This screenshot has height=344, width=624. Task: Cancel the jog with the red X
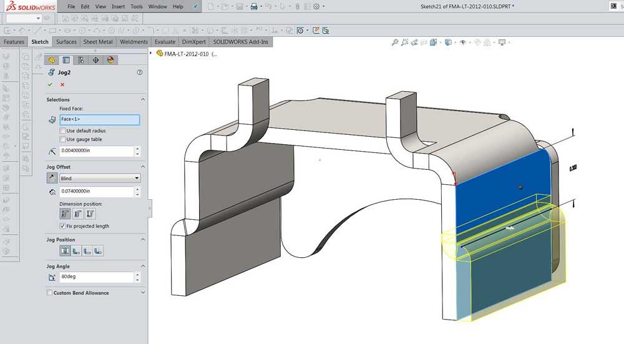(62, 84)
